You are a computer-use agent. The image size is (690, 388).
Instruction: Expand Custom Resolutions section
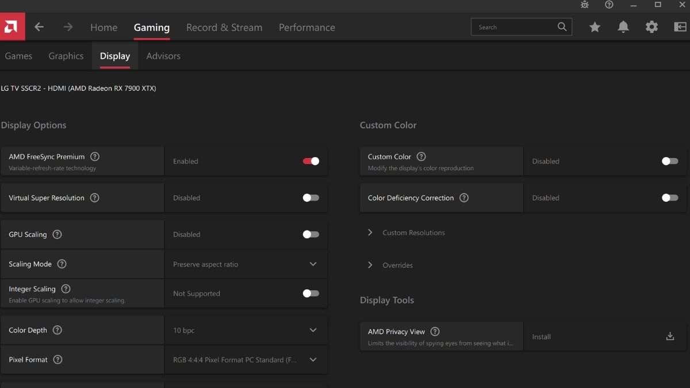(x=407, y=233)
